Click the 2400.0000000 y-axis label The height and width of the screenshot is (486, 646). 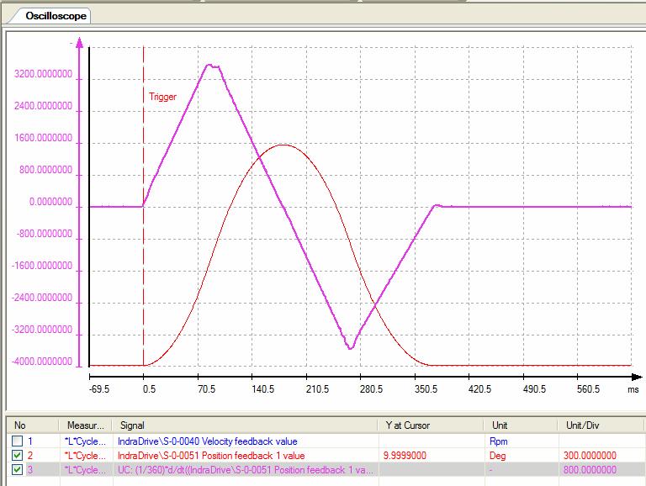click(x=43, y=106)
